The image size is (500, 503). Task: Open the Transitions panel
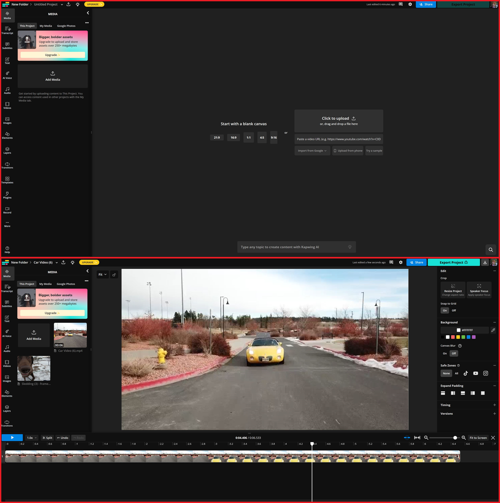[7, 422]
